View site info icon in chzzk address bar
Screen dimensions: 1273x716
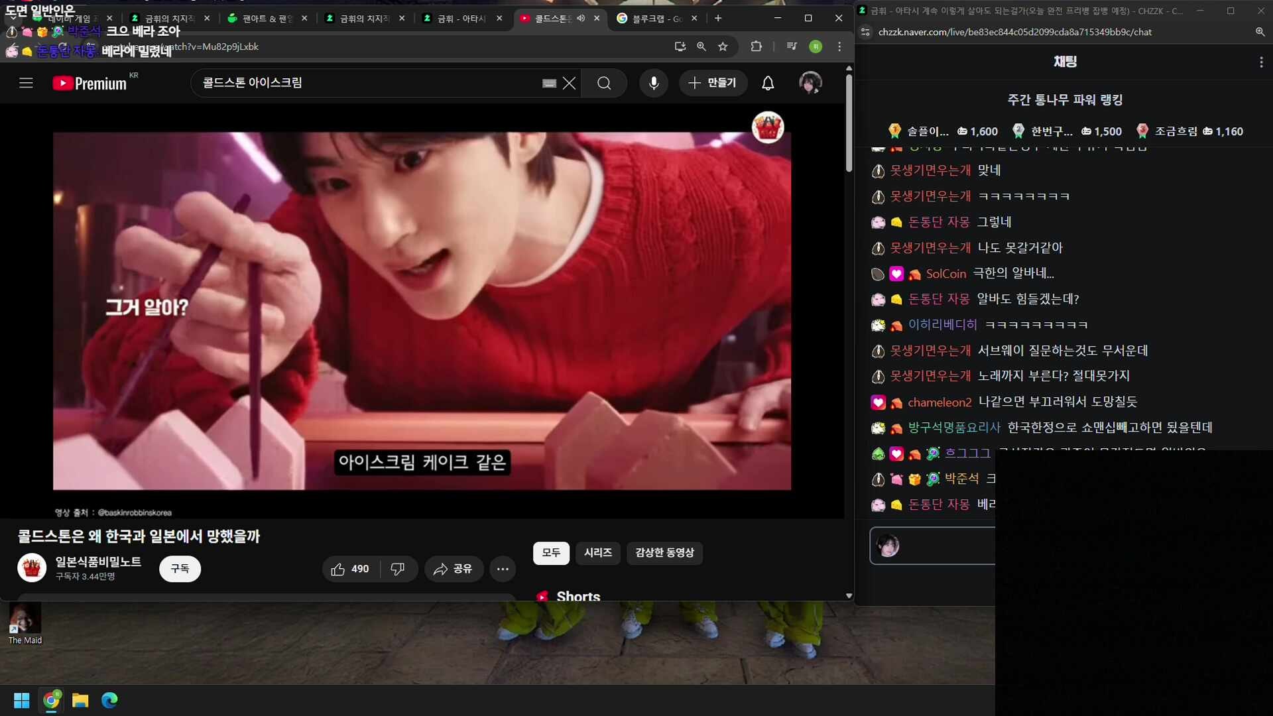pyautogui.click(x=865, y=32)
